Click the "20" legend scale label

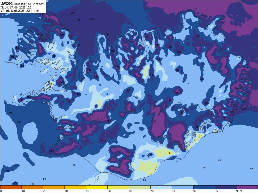(x=45, y=191)
